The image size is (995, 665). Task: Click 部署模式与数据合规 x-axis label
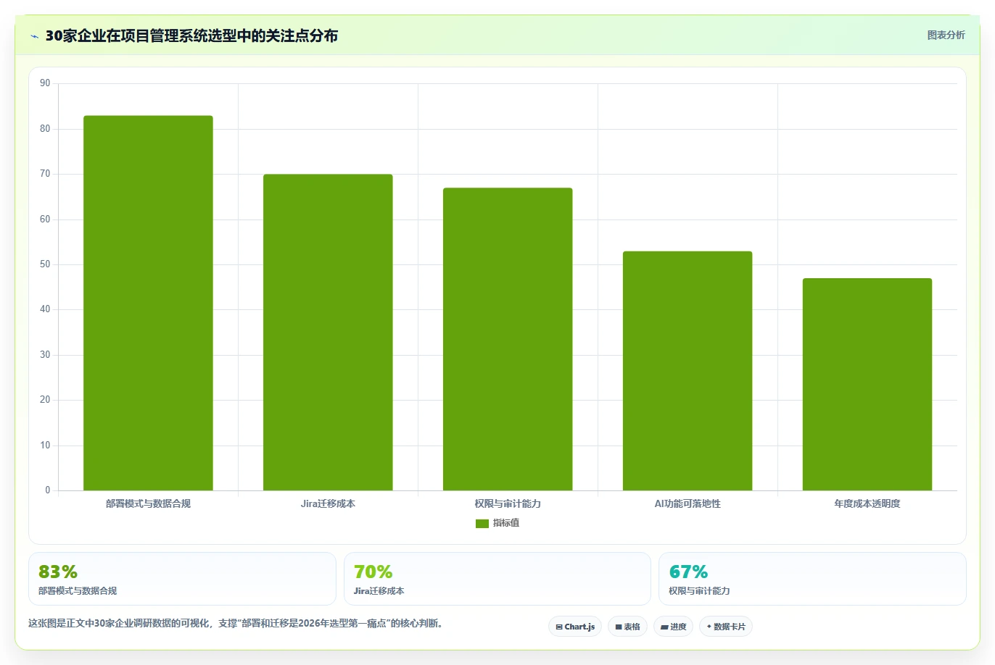click(x=148, y=503)
